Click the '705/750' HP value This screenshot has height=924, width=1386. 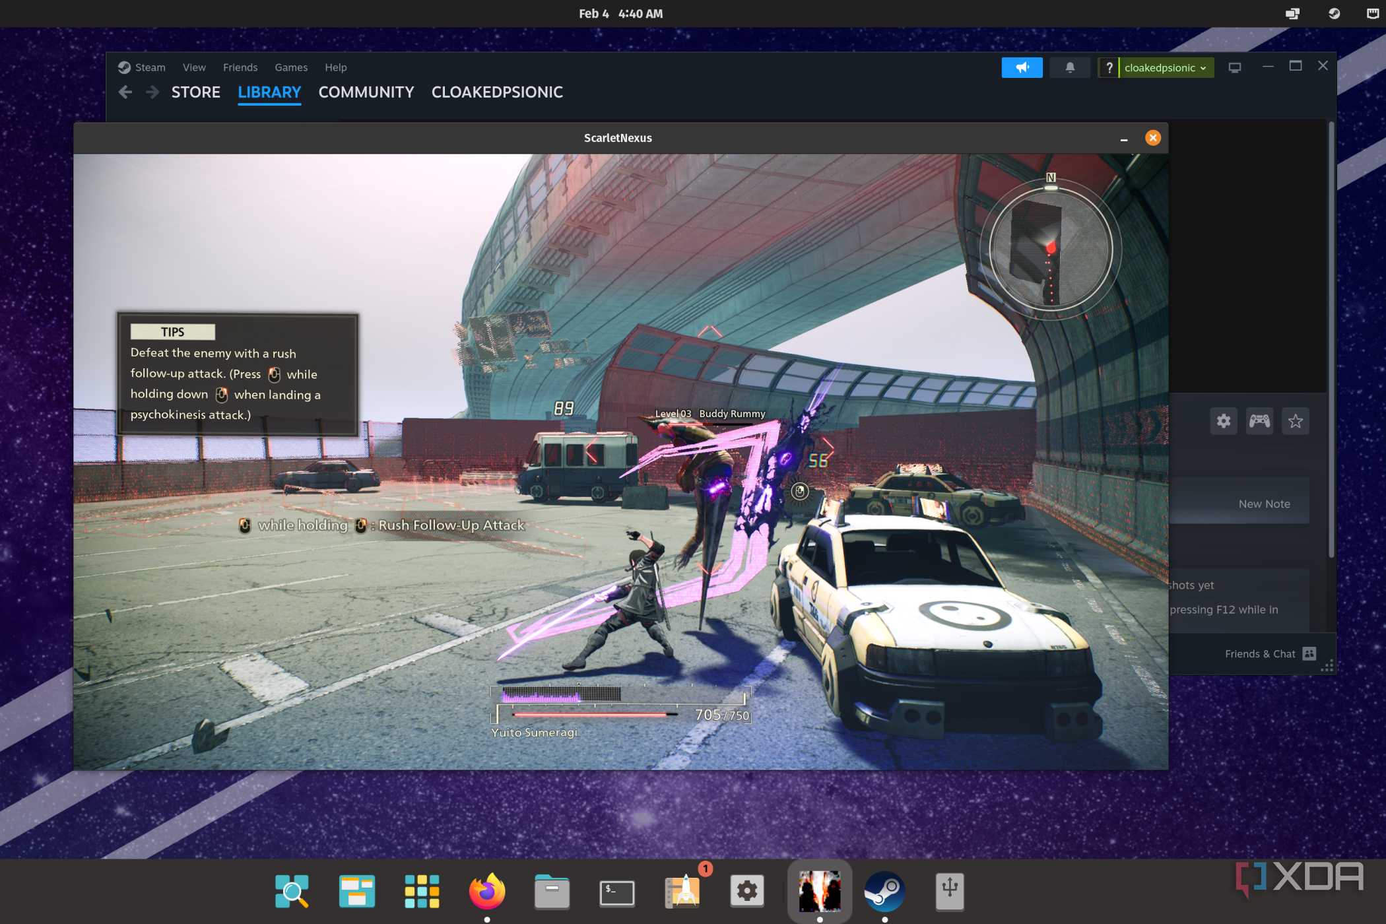(722, 715)
